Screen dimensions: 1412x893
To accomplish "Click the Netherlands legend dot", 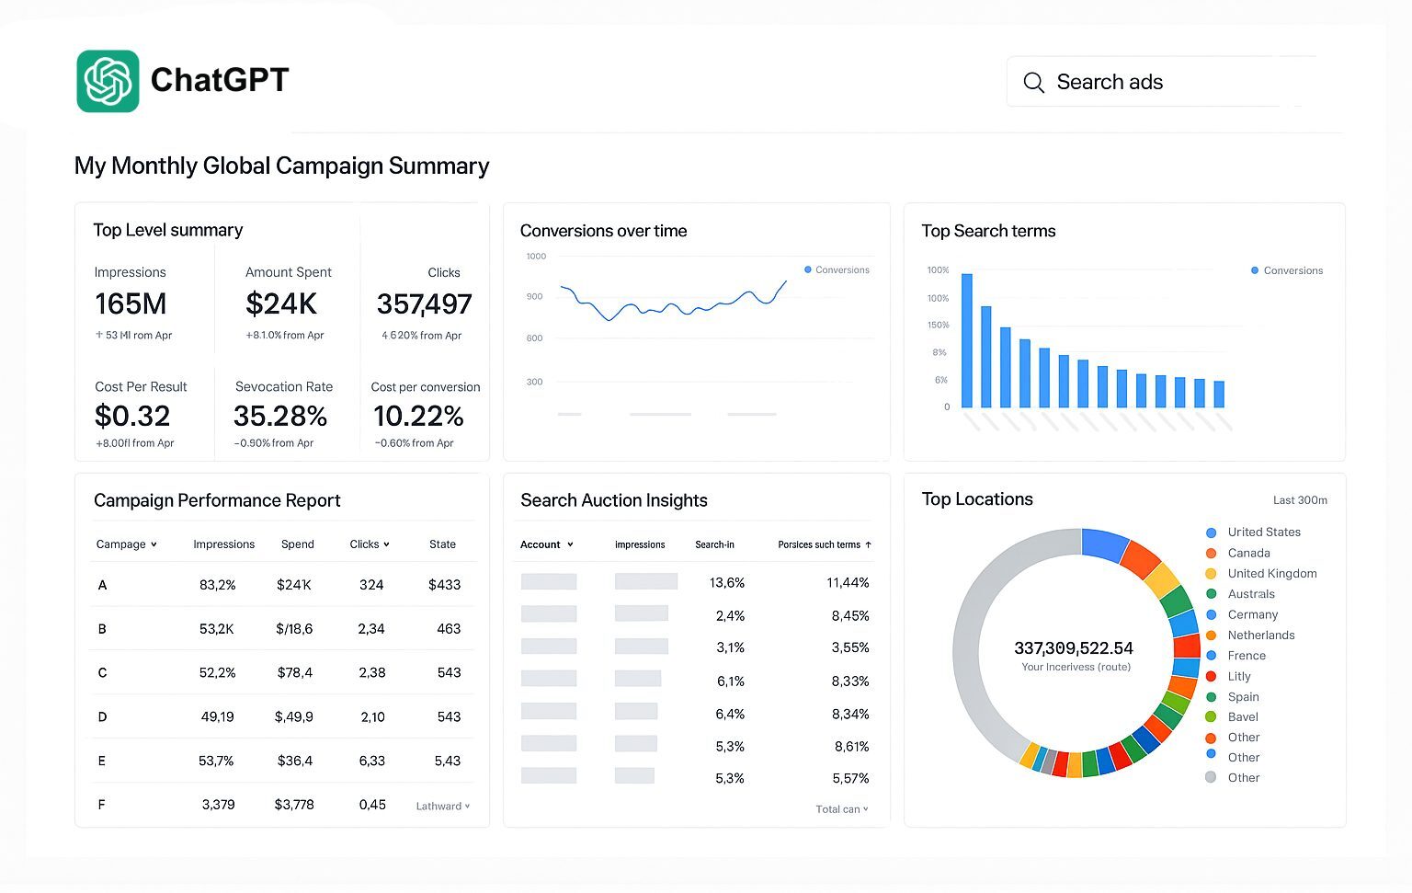I will 1211,635.
